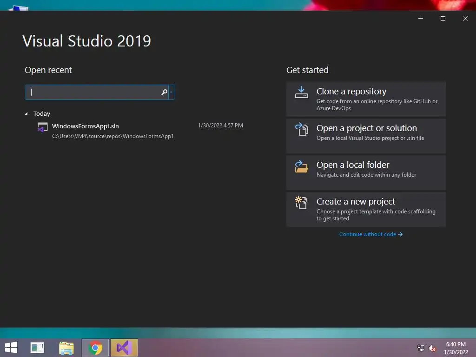Click the Create a new project icon

pos(301,203)
